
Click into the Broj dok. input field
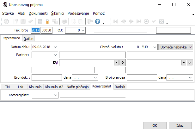(46, 77)
